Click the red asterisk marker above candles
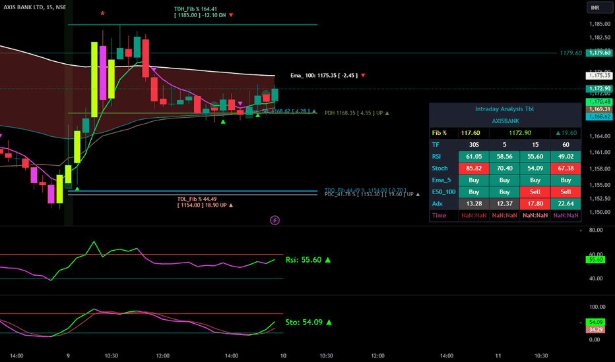The width and height of the screenshot is (615, 362). [102, 14]
